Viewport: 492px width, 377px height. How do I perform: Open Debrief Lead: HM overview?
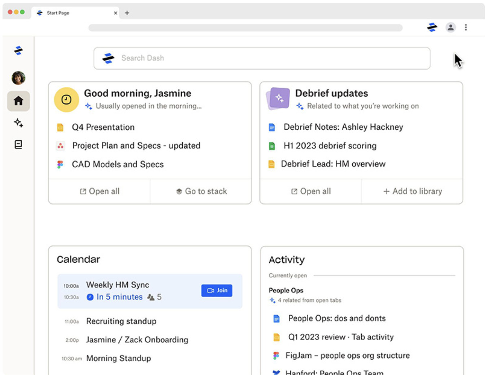coord(333,164)
